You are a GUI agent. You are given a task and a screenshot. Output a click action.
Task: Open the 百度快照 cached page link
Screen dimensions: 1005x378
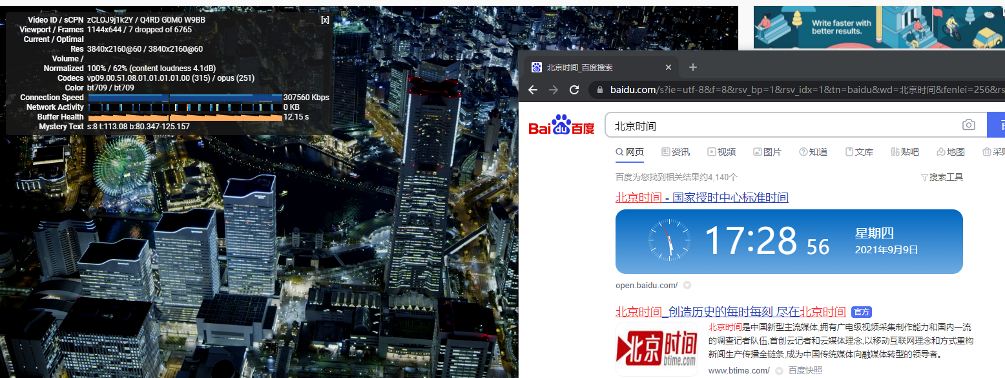tap(805, 371)
